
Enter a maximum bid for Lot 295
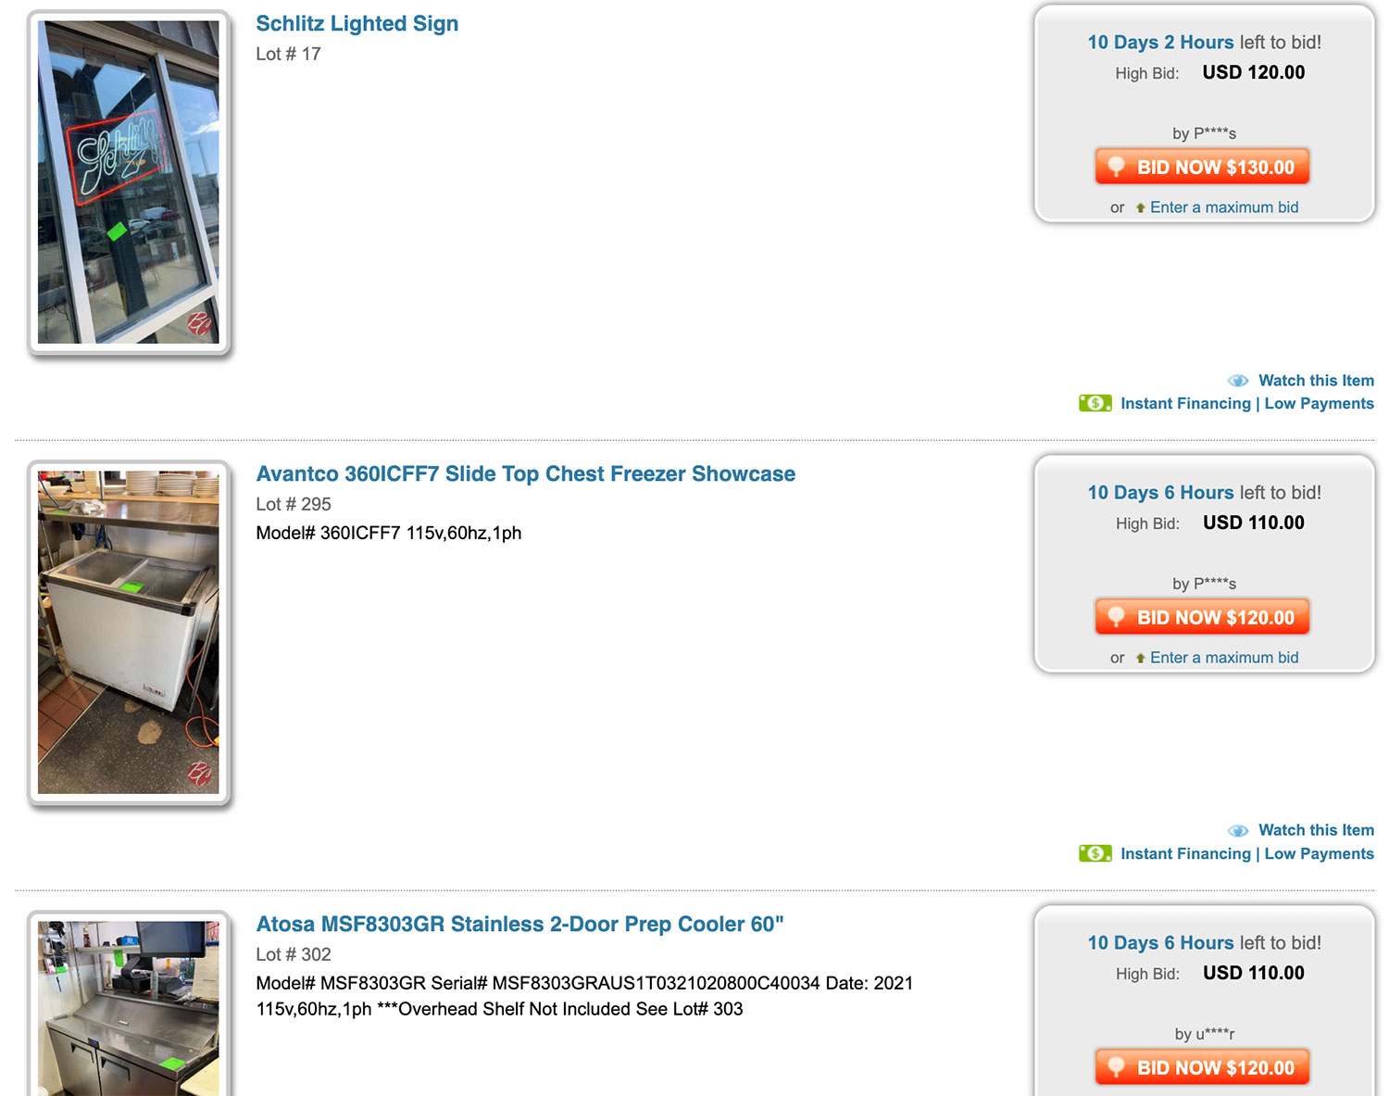click(1224, 658)
